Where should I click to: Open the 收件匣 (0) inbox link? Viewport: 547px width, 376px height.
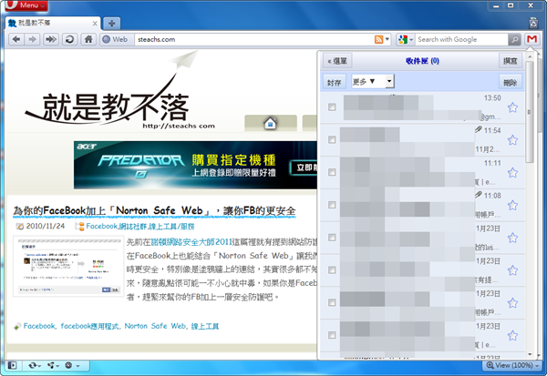422,61
